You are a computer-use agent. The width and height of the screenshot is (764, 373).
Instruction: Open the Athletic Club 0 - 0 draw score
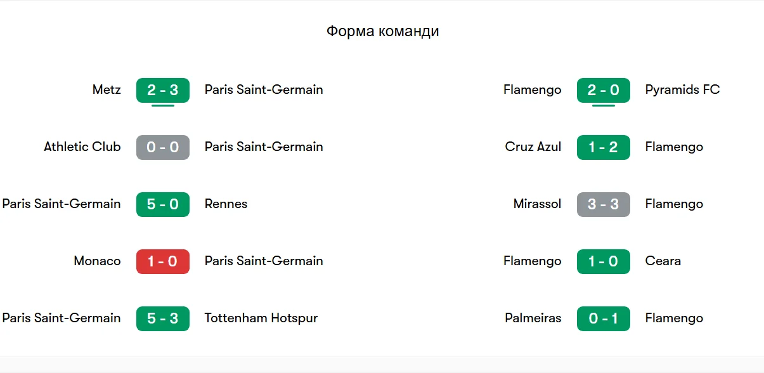pos(162,147)
